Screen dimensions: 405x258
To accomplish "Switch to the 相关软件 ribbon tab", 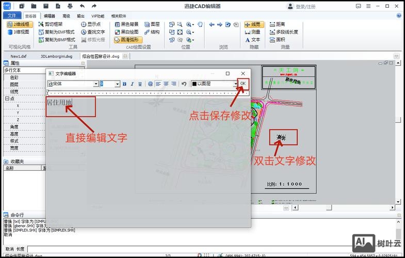I will coord(119,16).
